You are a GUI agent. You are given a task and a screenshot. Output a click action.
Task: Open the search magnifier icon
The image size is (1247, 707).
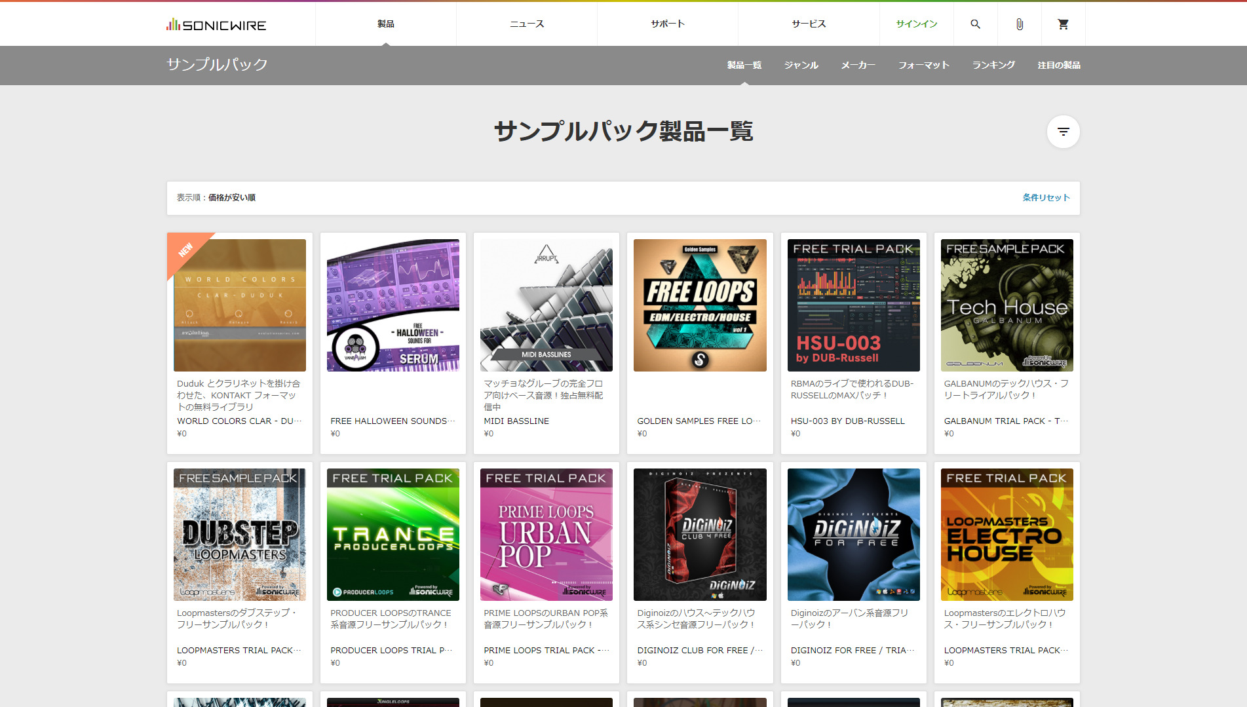point(975,24)
